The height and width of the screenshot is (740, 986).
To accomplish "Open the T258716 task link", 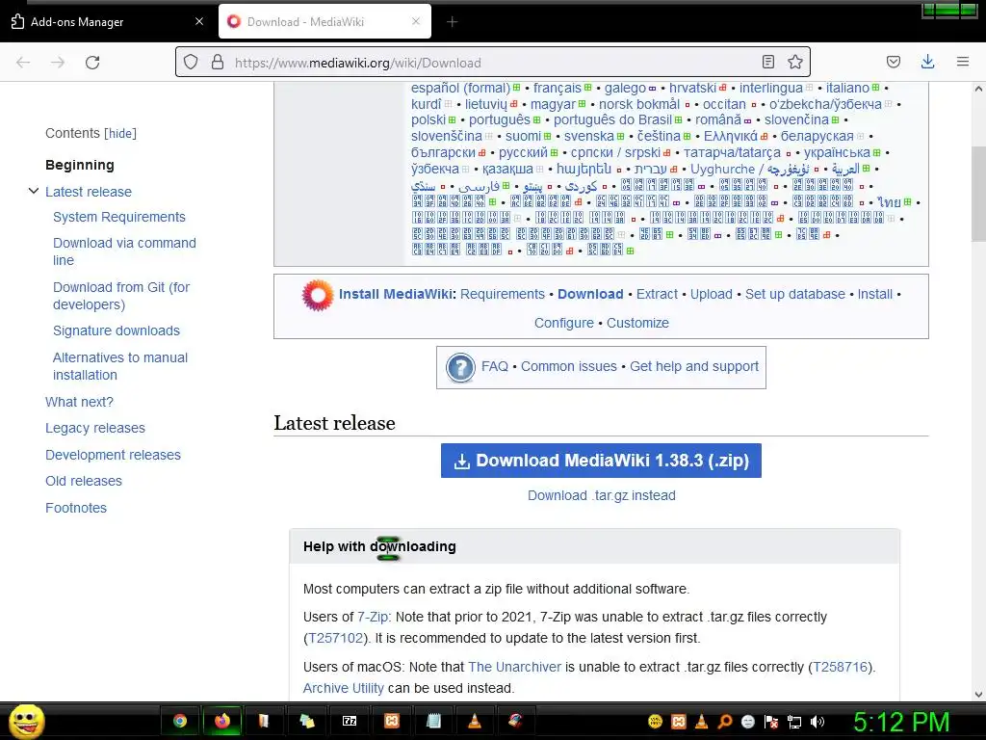I will pyautogui.click(x=840, y=667).
